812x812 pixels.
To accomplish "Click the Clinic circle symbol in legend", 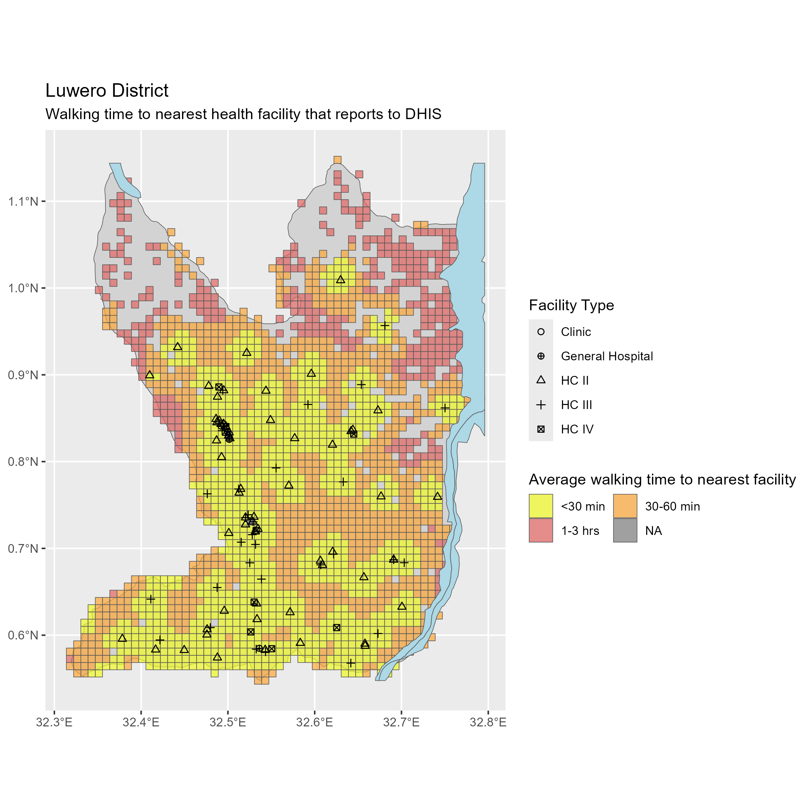I will coord(541,332).
